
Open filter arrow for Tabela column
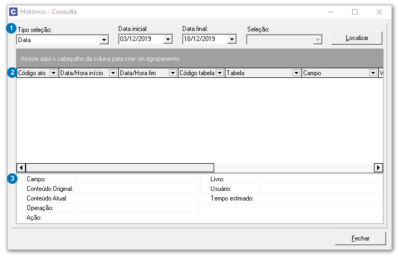(296, 73)
